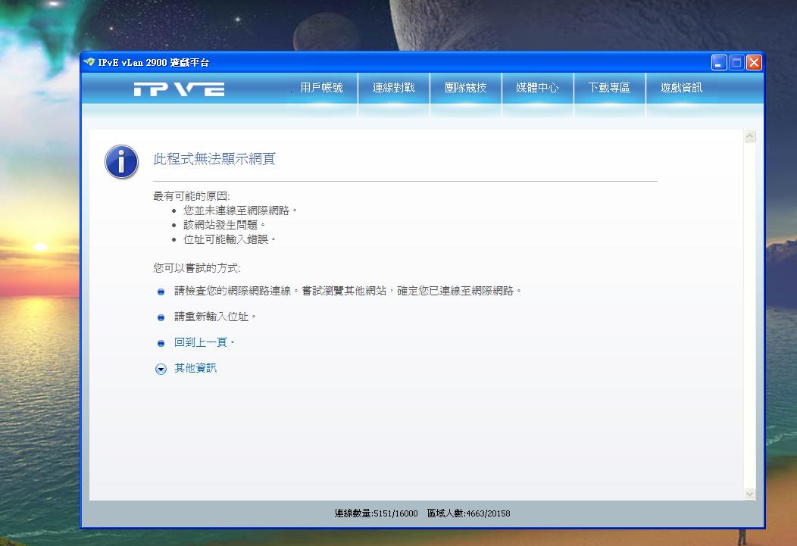Expand 其他資訊 with its round arrow button
Viewport: 797px width, 546px height.
point(161,369)
